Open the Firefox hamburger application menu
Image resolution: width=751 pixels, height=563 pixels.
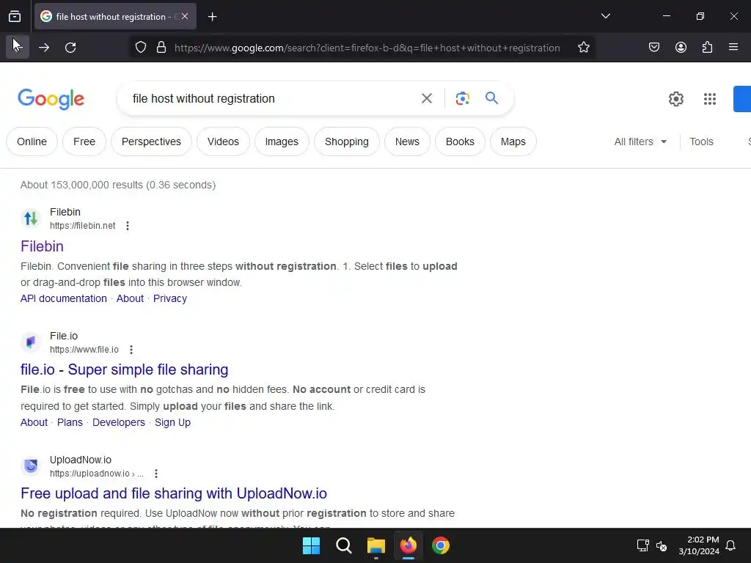click(x=733, y=47)
